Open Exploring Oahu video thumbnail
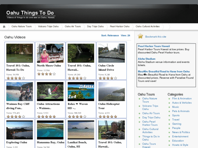The width and height of the screenshot is (198, 148). coord(20,130)
